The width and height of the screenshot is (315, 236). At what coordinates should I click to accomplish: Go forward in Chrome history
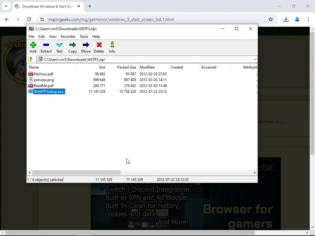point(18,19)
